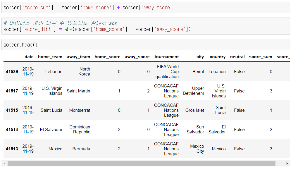Click the 'date' column header
The image size is (293, 172).
coord(29,57)
